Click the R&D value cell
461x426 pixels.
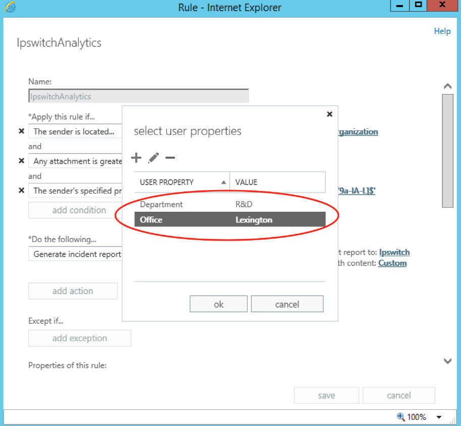[x=244, y=204]
